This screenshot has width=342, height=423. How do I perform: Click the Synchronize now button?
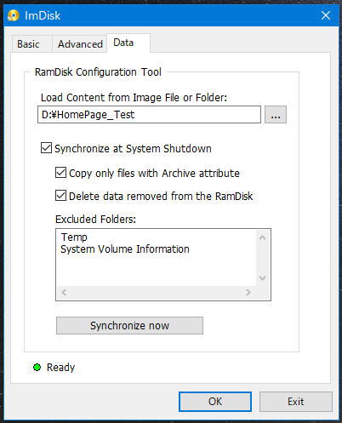(129, 325)
